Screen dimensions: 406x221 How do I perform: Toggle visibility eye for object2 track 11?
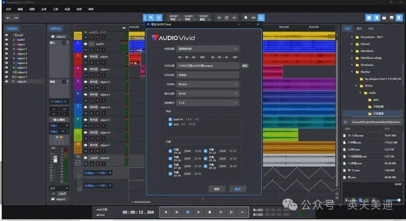[x=6, y=81]
